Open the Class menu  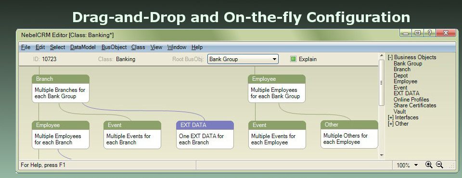138,47
